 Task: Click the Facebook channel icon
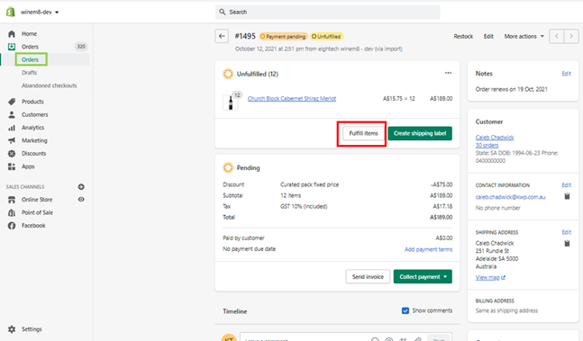point(12,226)
